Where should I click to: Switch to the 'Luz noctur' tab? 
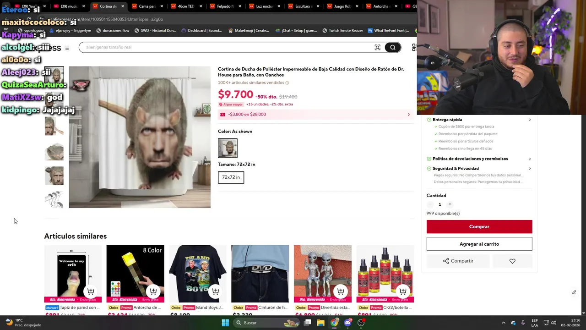pos(265,6)
